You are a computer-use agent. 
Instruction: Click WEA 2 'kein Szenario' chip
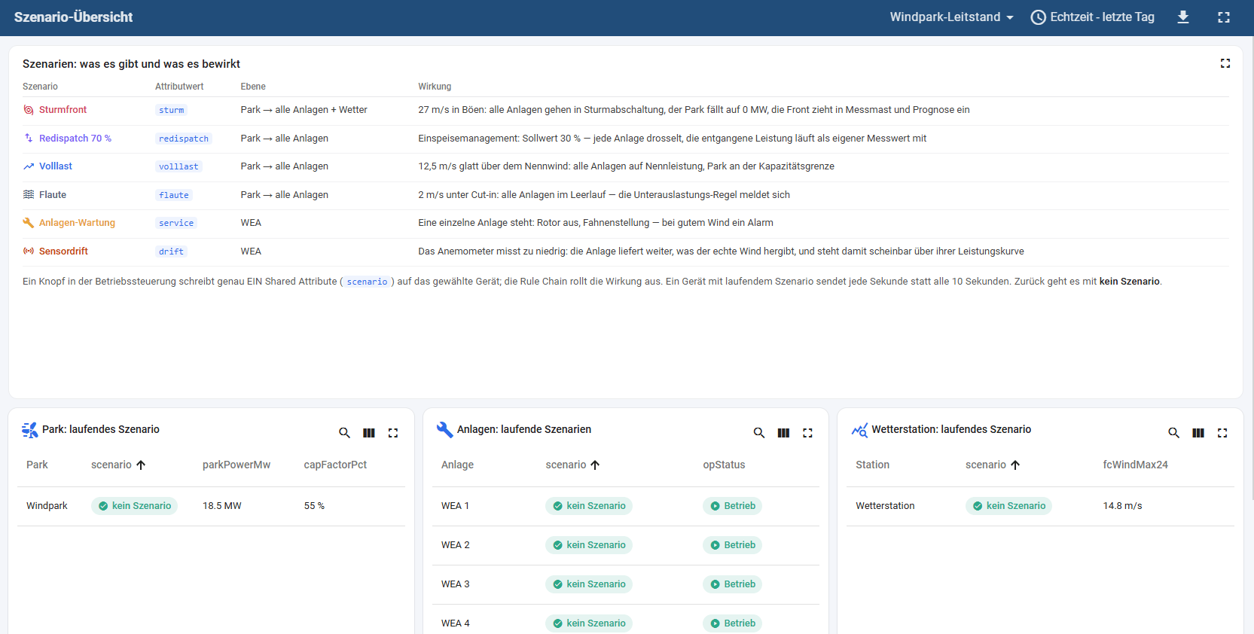[x=588, y=545]
